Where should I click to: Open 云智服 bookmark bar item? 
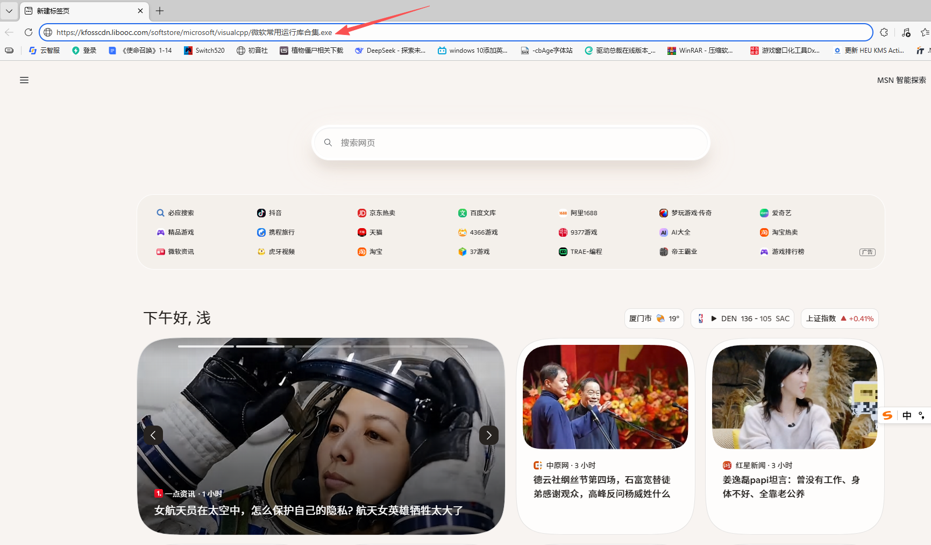tap(44, 51)
